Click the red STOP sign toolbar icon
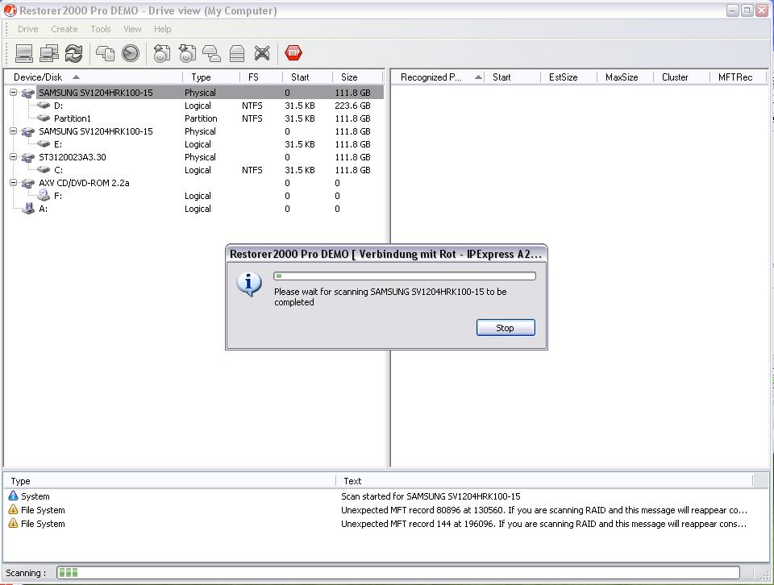This screenshot has height=585, width=774. pyautogui.click(x=293, y=52)
